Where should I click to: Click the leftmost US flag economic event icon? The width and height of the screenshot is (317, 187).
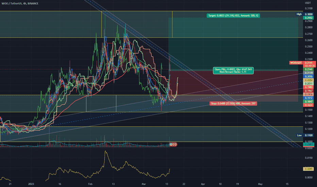(x=171, y=144)
